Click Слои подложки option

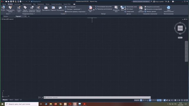click(70, 7)
